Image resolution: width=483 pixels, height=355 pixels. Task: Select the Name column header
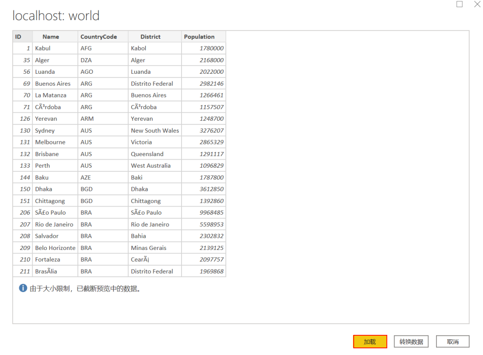click(55, 37)
